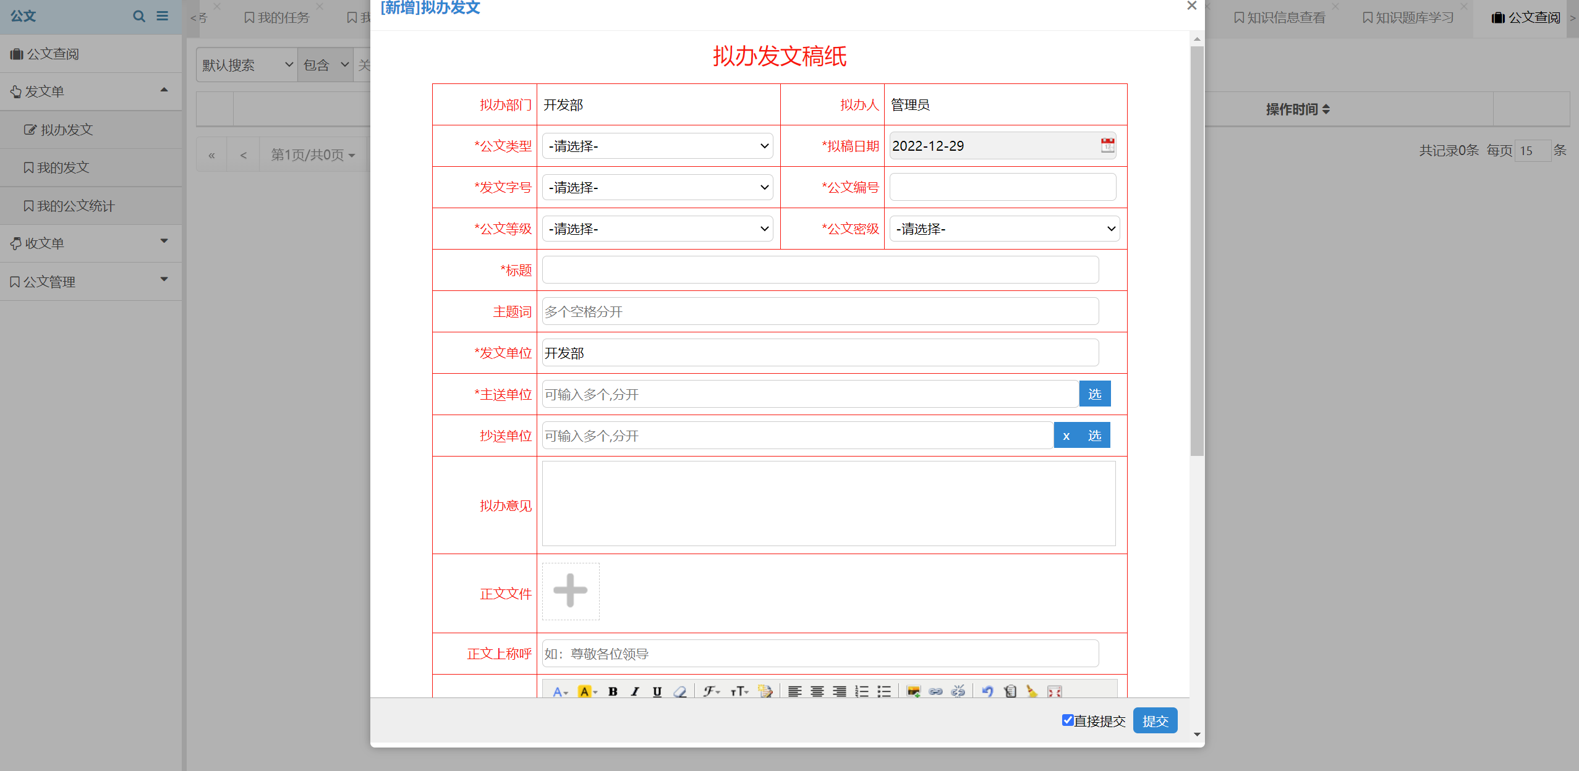This screenshot has height=771, width=1579.
Task: Center align text in editor
Action: click(817, 691)
